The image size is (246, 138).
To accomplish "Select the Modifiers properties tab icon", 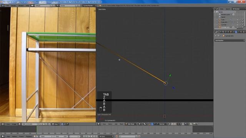I will pyautogui.click(x=236, y=32).
